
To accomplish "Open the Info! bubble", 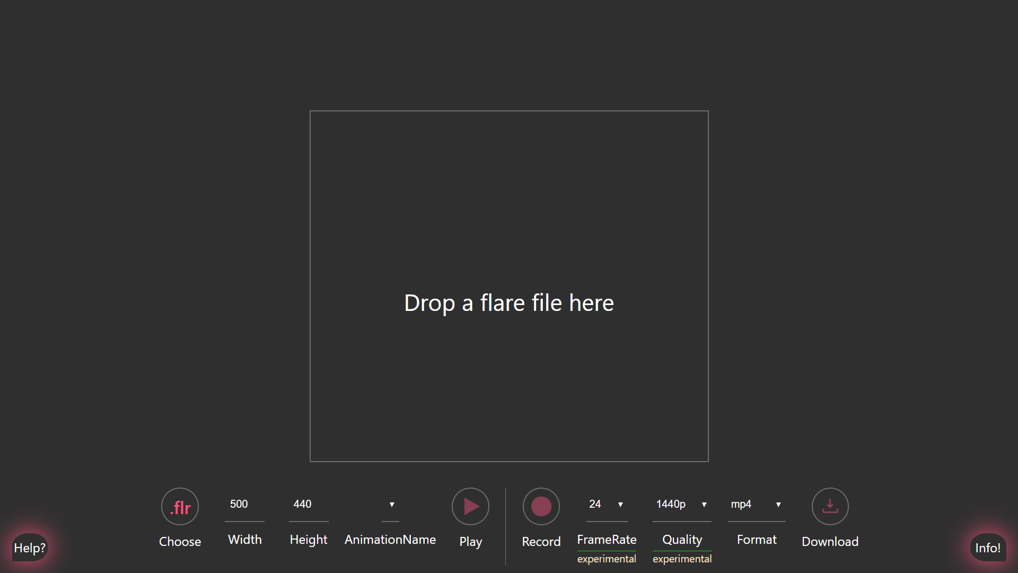I will (x=988, y=548).
